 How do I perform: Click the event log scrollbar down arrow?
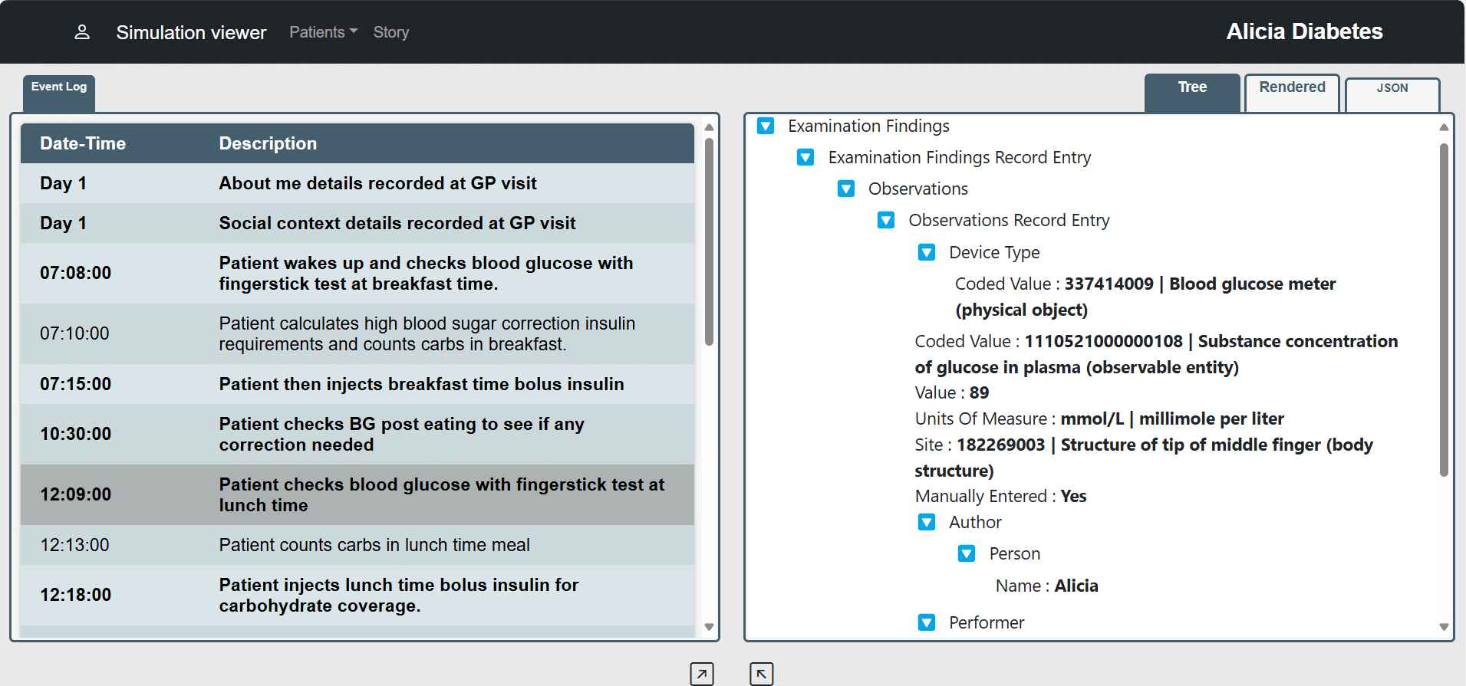(x=708, y=627)
